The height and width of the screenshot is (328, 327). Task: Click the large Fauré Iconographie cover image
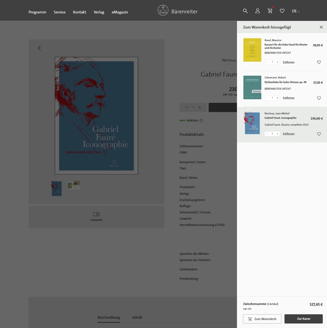96,116
